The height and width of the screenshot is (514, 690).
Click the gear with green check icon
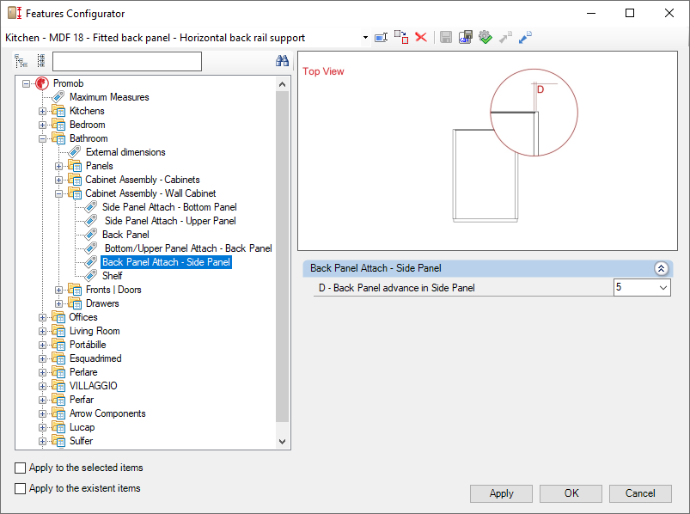(x=485, y=38)
